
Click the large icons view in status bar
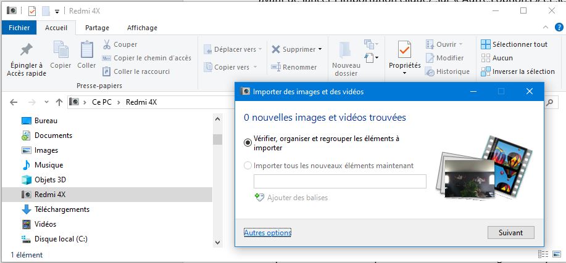point(556,254)
